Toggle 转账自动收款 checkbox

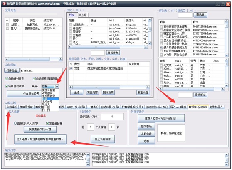(x=7, y=86)
